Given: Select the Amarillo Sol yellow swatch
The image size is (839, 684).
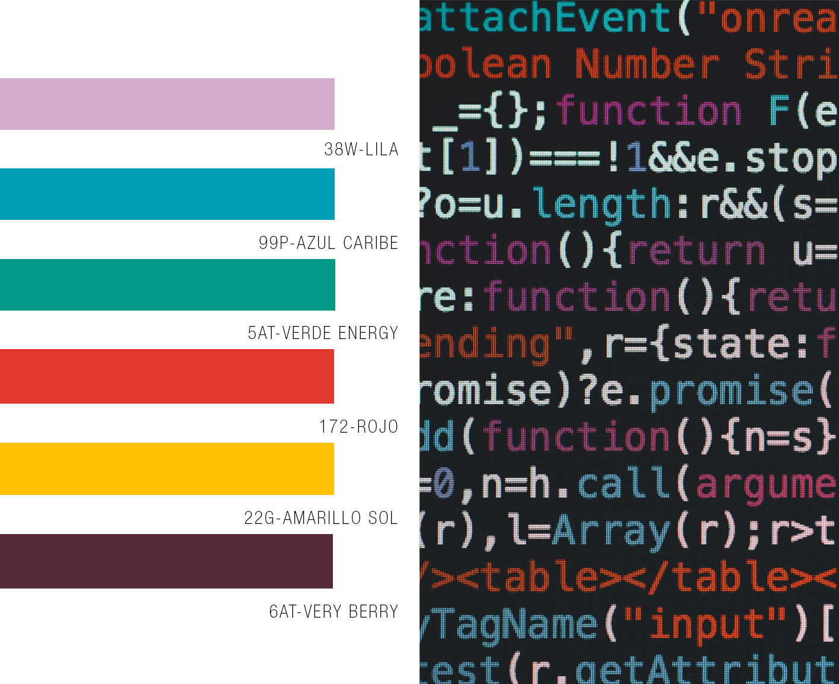Looking at the screenshot, I should coord(167,469).
